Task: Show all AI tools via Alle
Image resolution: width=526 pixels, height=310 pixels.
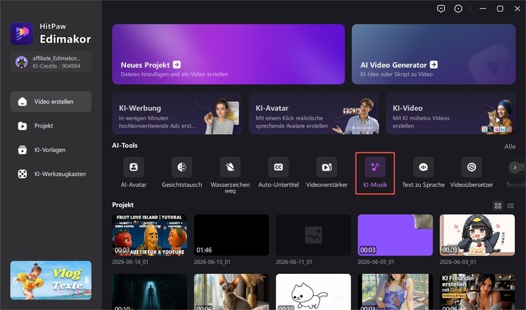Action: tap(510, 146)
